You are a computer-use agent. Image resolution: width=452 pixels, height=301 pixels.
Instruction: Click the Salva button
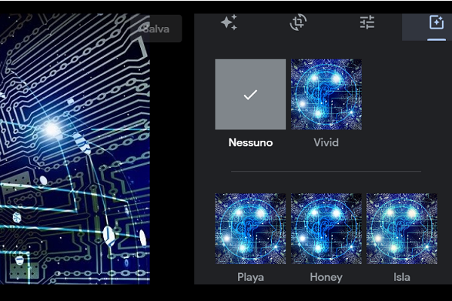[x=156, y=29]
